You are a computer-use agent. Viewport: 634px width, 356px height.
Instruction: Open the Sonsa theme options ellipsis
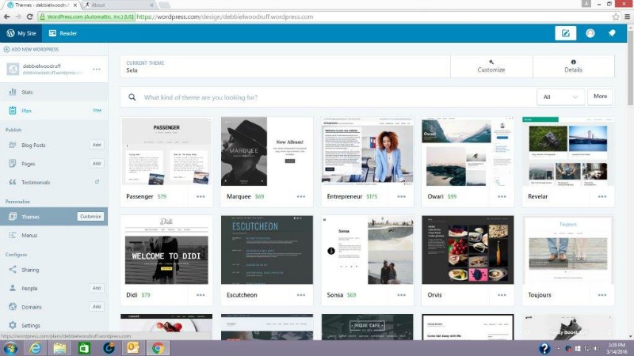[402, 295]
